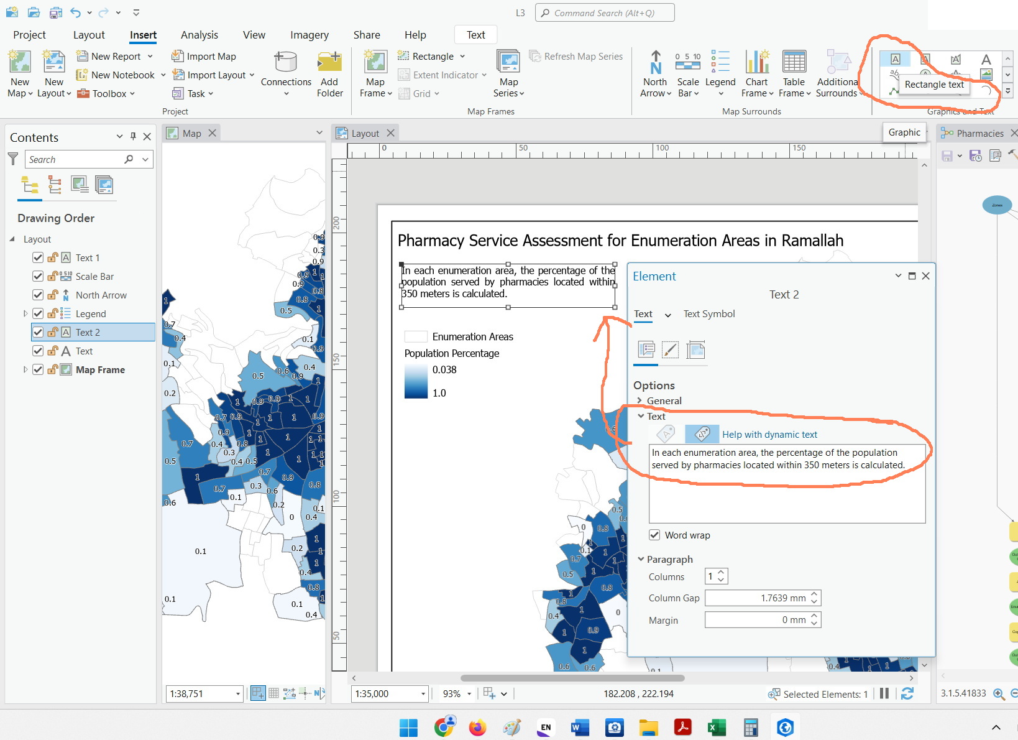Open the layout scale dropdown showing 1:35,000

[424, 693]
